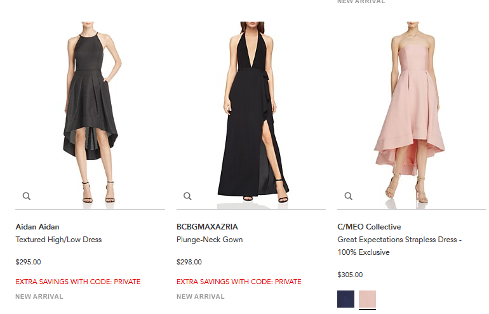The image size is (489, 314).
Task: Open quick view for C/MEO Collective strapless dress
Action: (349, 196)
